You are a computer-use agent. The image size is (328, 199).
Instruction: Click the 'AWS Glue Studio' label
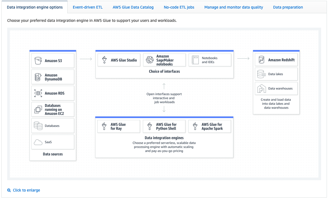coord(124,60)
